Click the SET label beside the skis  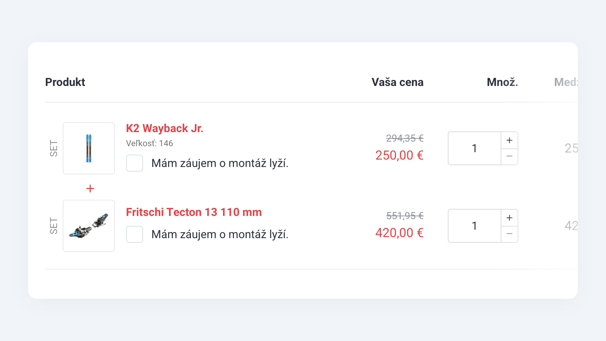coord(54,148)
